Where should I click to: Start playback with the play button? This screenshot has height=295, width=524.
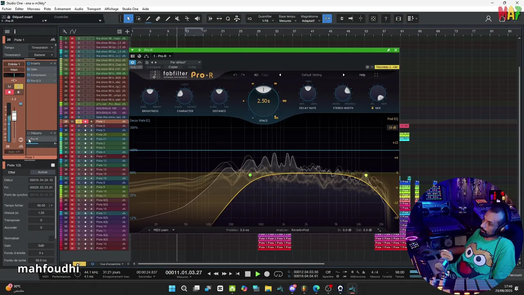(257, 274)
